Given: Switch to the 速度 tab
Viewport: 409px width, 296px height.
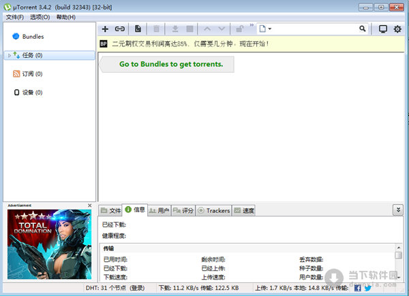Looking at the screenshot, I should [x=244, y=210].
